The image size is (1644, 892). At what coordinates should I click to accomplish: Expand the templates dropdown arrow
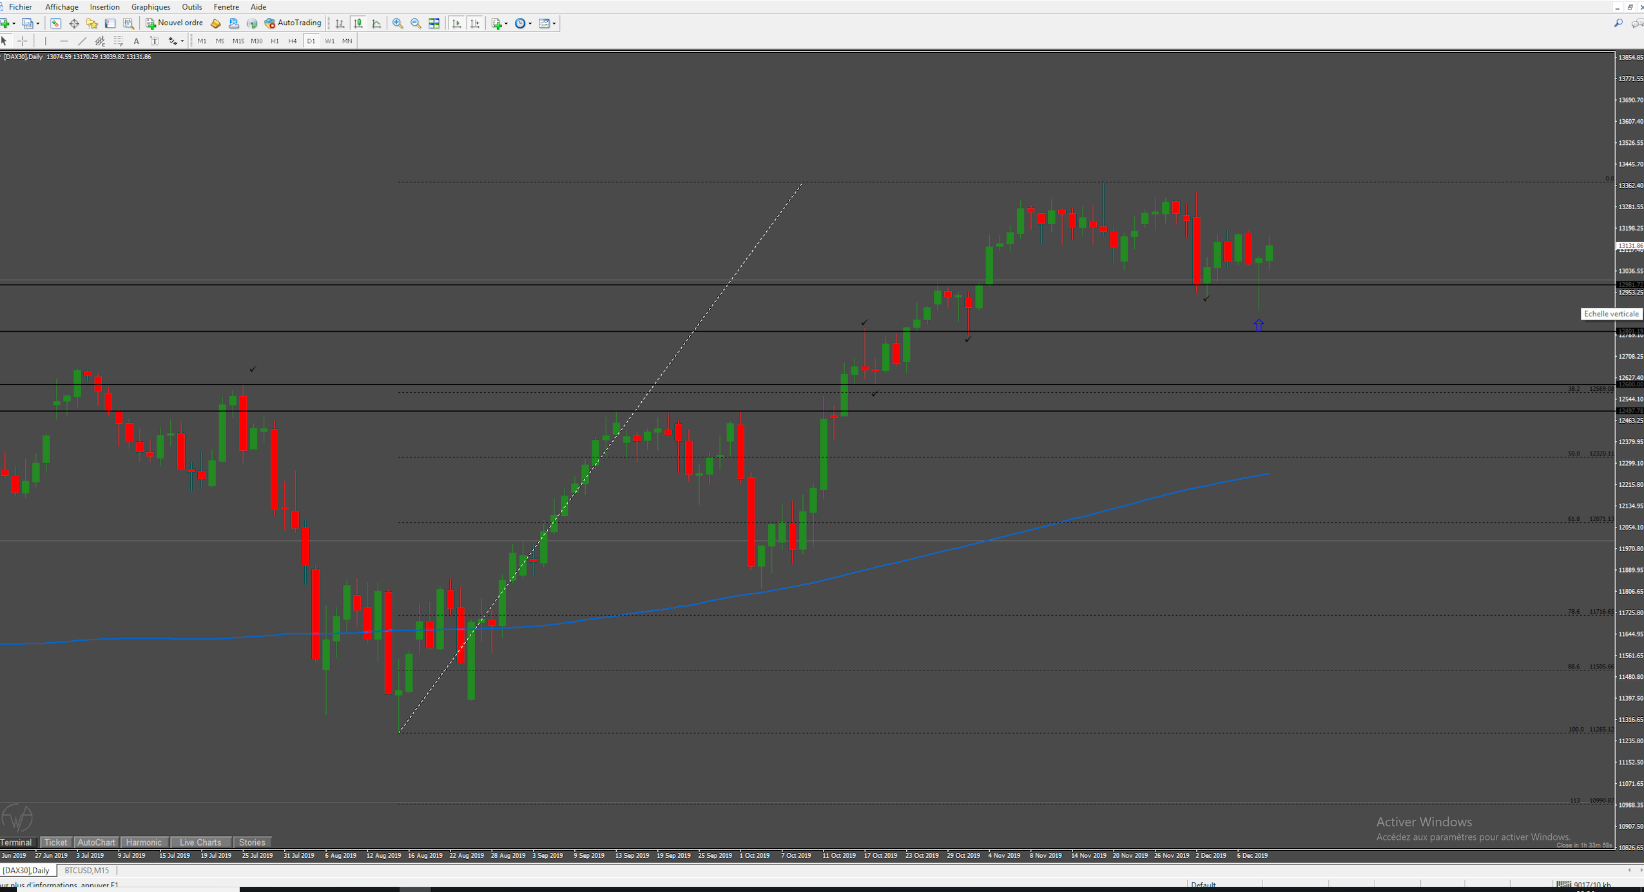tap(554, 24)
